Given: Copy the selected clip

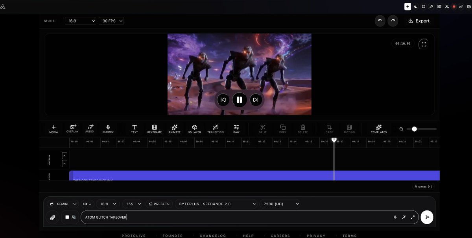Looking at the screenshot, I should click(x=283, y=129).
